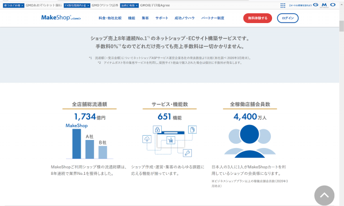This screenshot has height=206, width=344.
Task: Open パートナー制度 menu item
Action: (x=213, y=18)
